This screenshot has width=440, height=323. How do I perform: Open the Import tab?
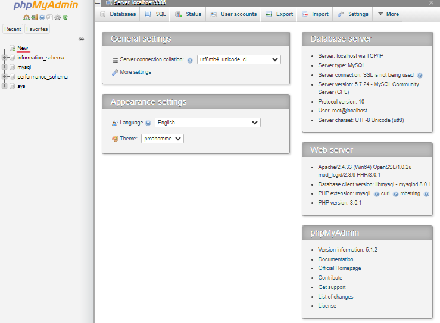point(315,14)
